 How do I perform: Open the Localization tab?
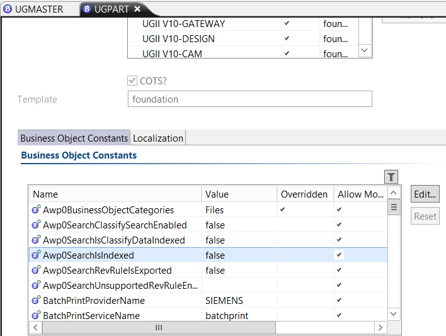coord(158,138)
